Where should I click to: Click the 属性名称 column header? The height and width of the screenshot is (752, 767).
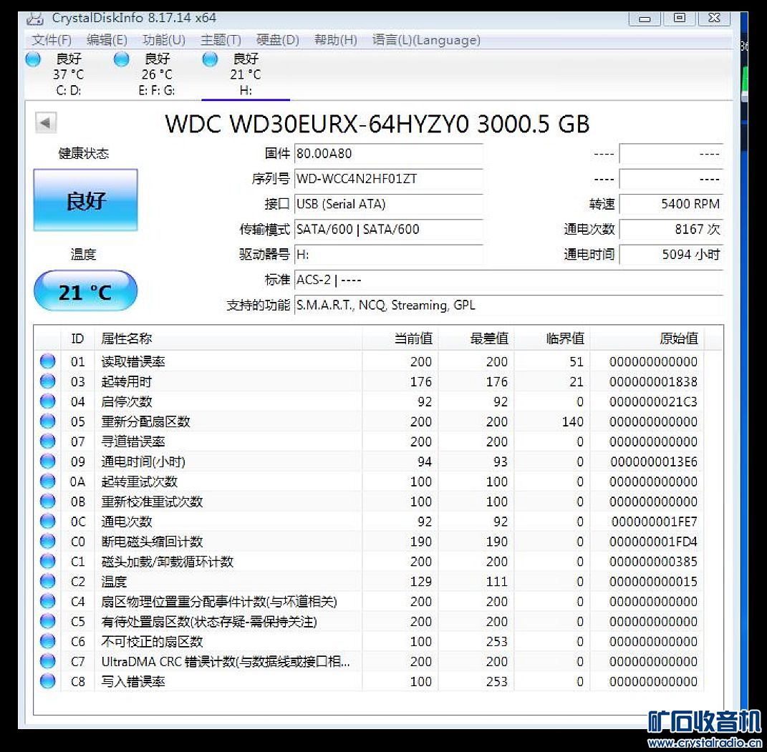228,338
